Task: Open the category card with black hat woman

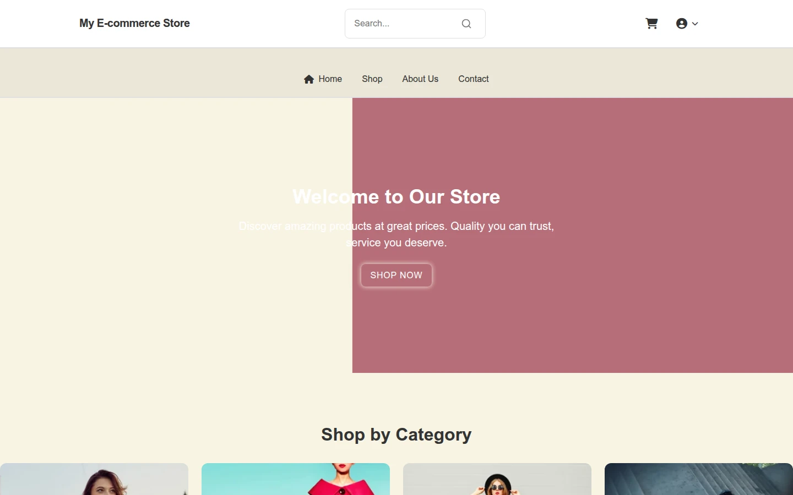Action: [x=497, y=479]
